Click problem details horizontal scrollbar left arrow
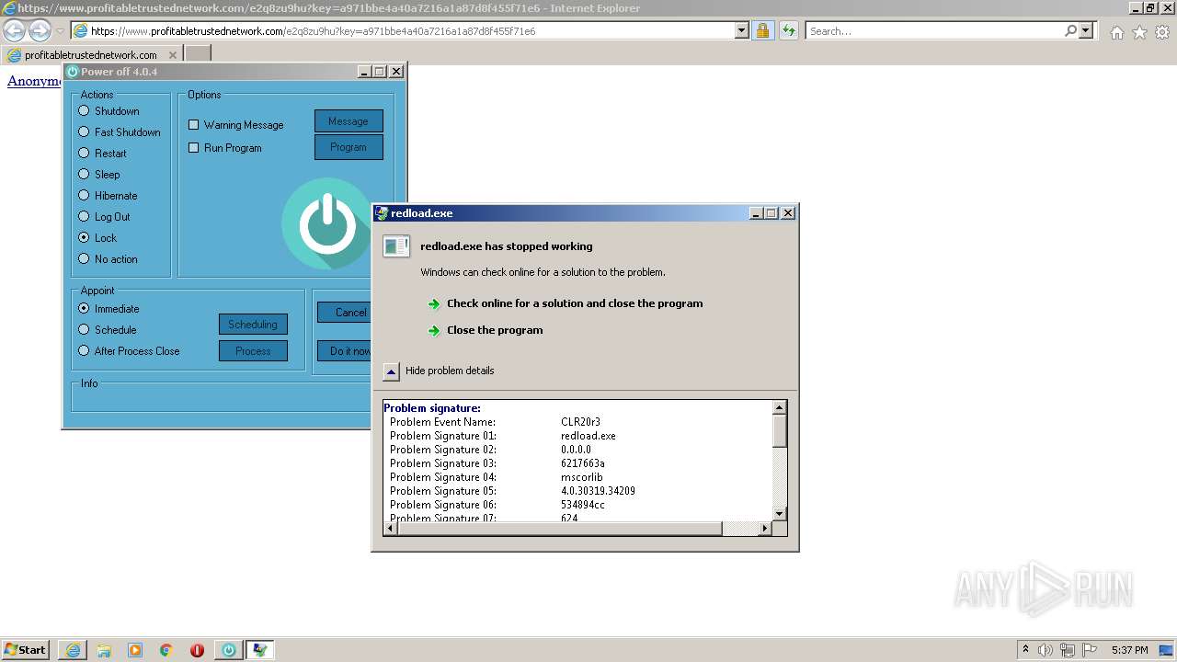 391,529
